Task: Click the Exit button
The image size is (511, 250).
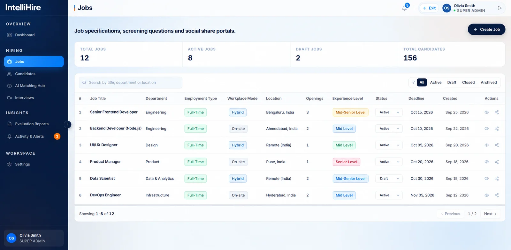Action: [x=429, y=8]
